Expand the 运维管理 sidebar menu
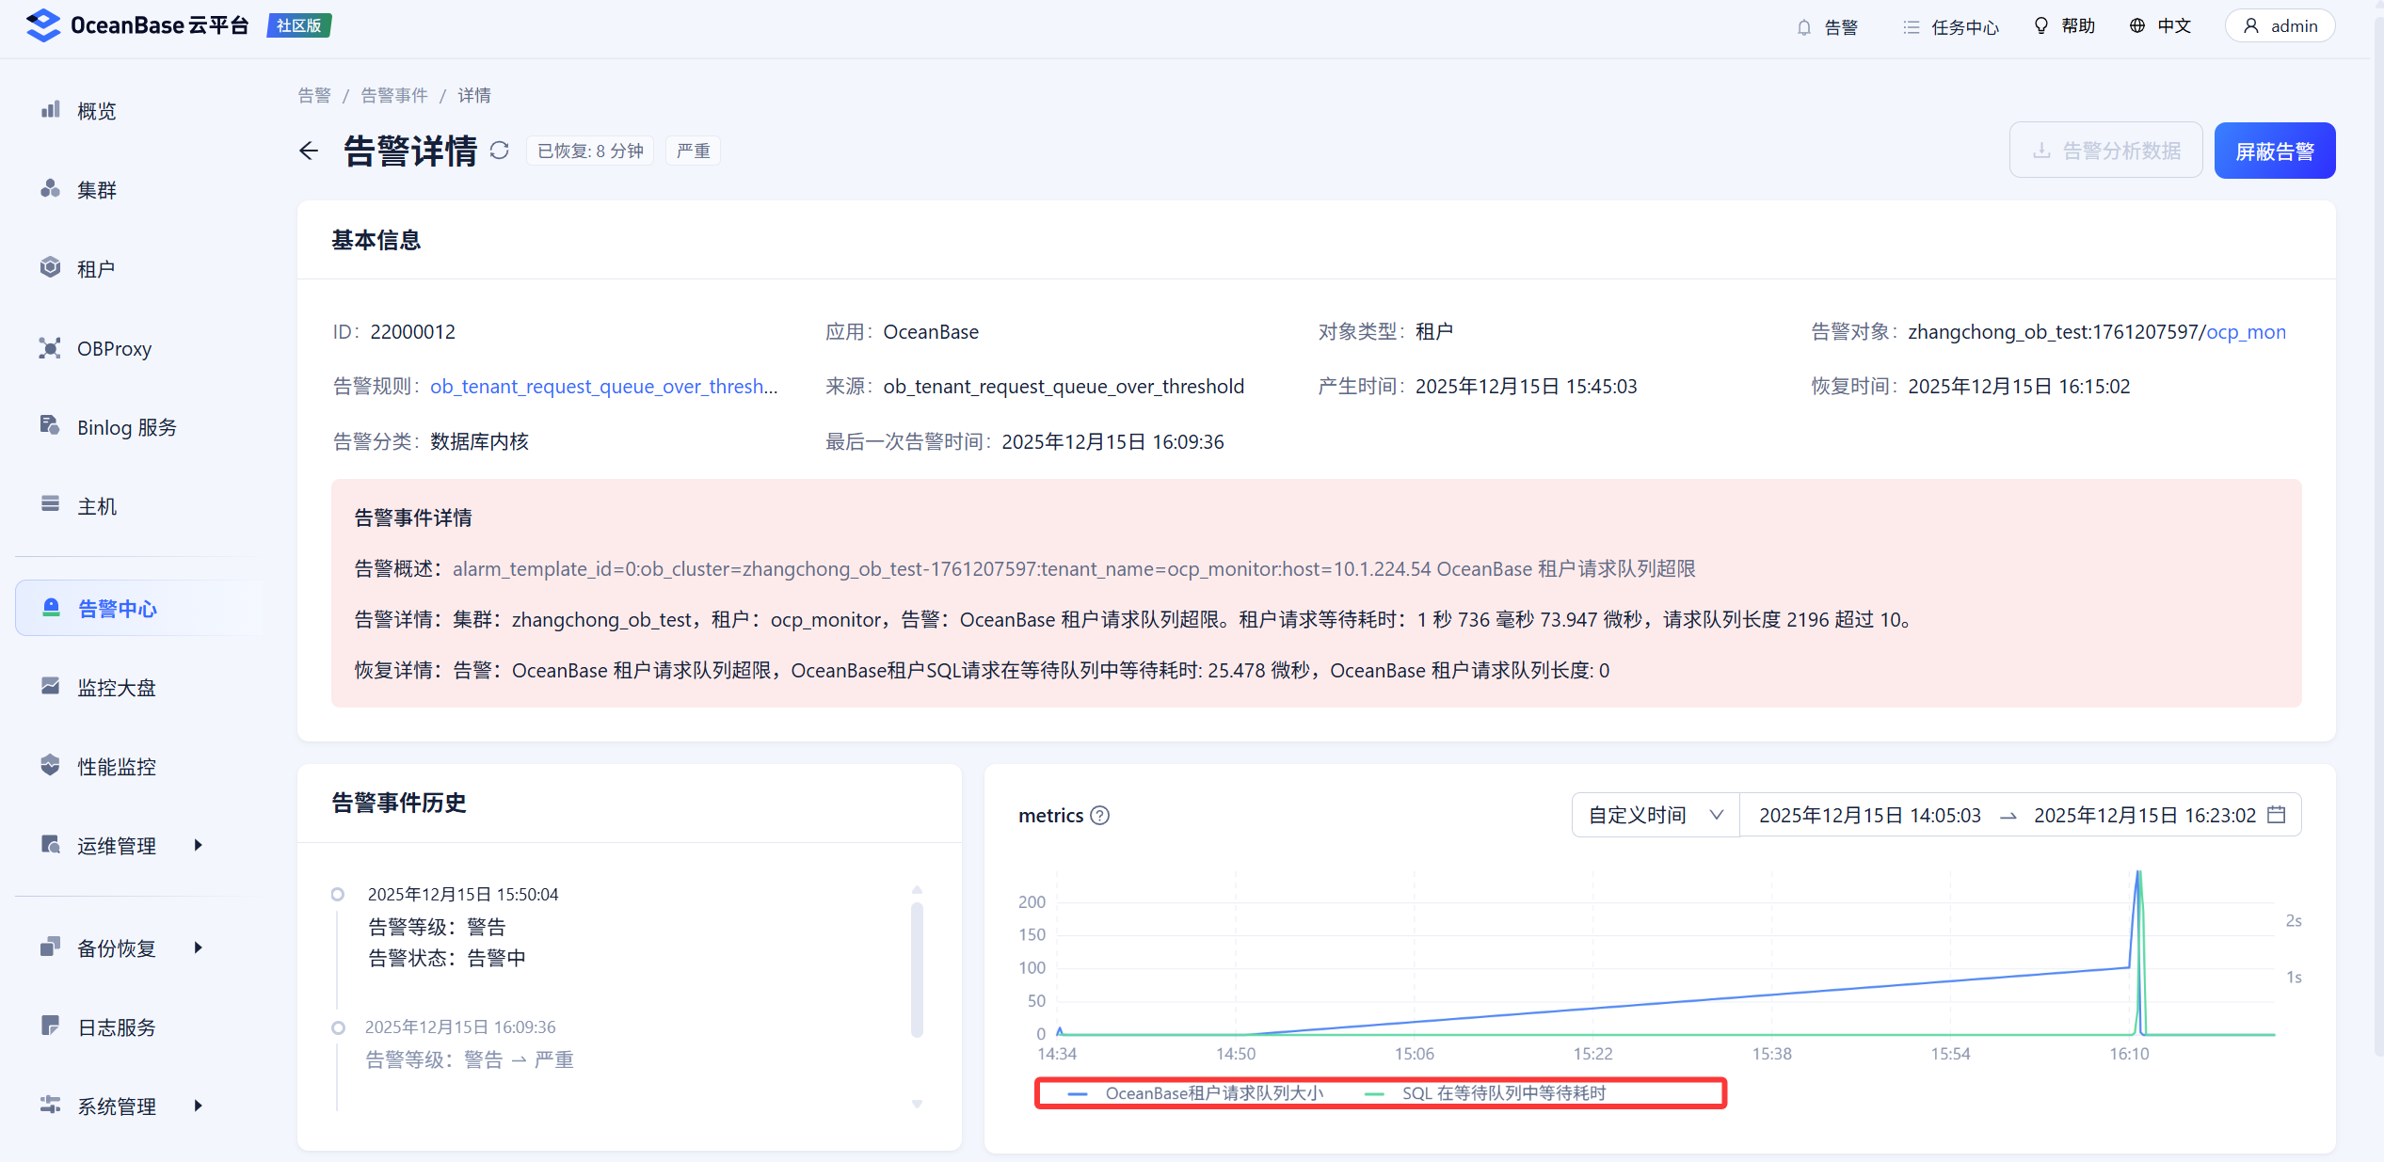 tap(117, 845)
